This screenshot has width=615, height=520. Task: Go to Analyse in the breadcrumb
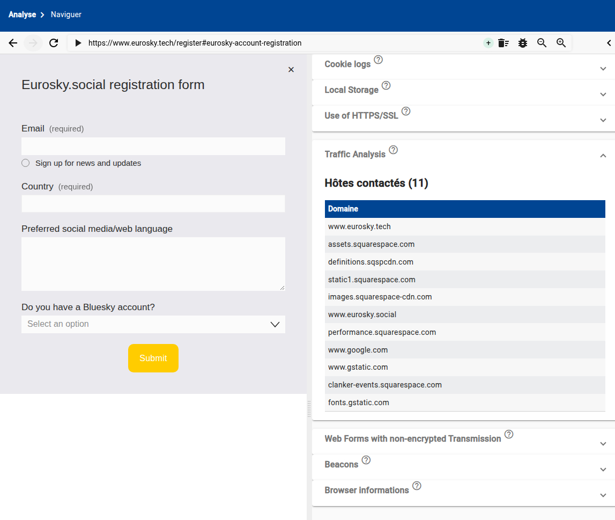[x=22, y=14]
